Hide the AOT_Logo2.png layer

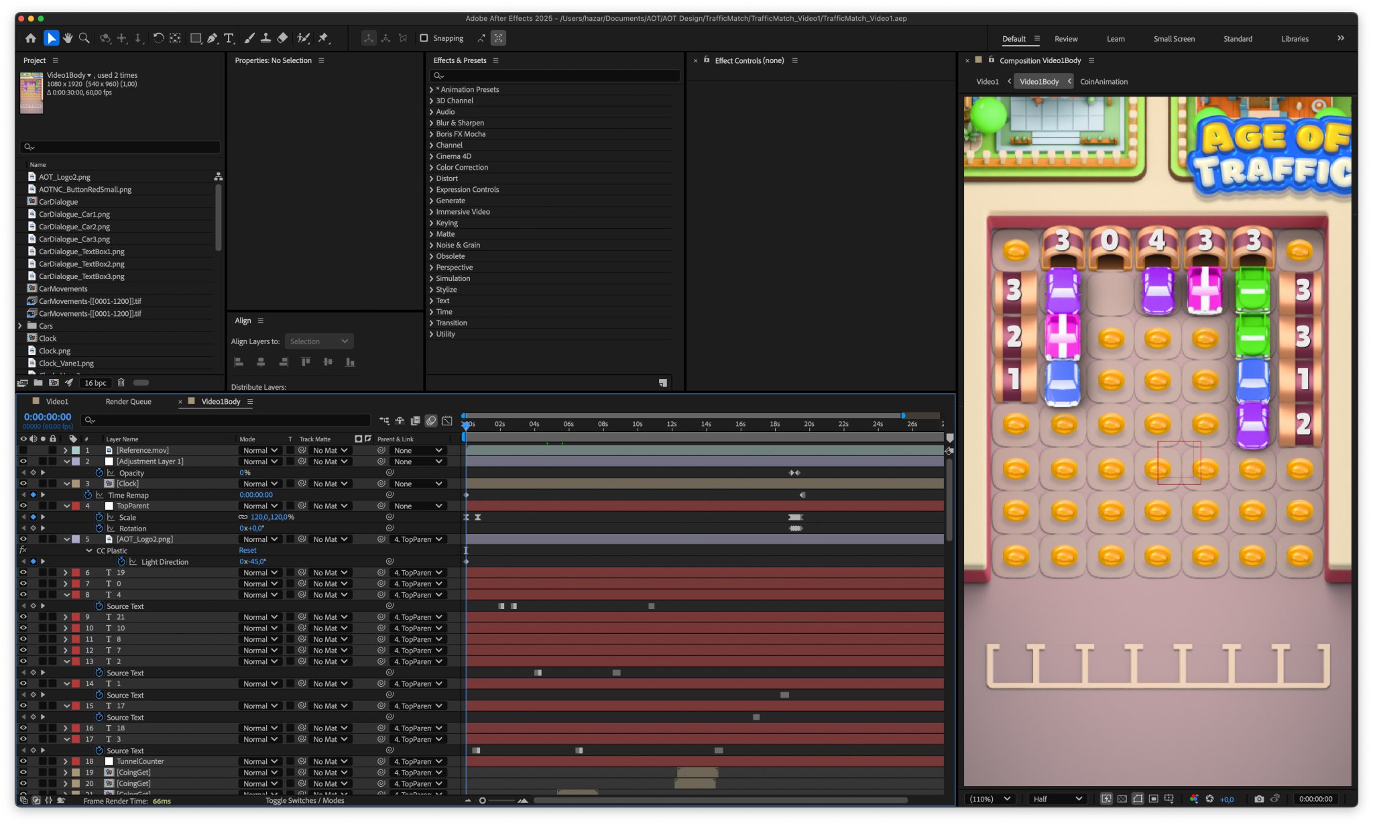click(23, 539)
